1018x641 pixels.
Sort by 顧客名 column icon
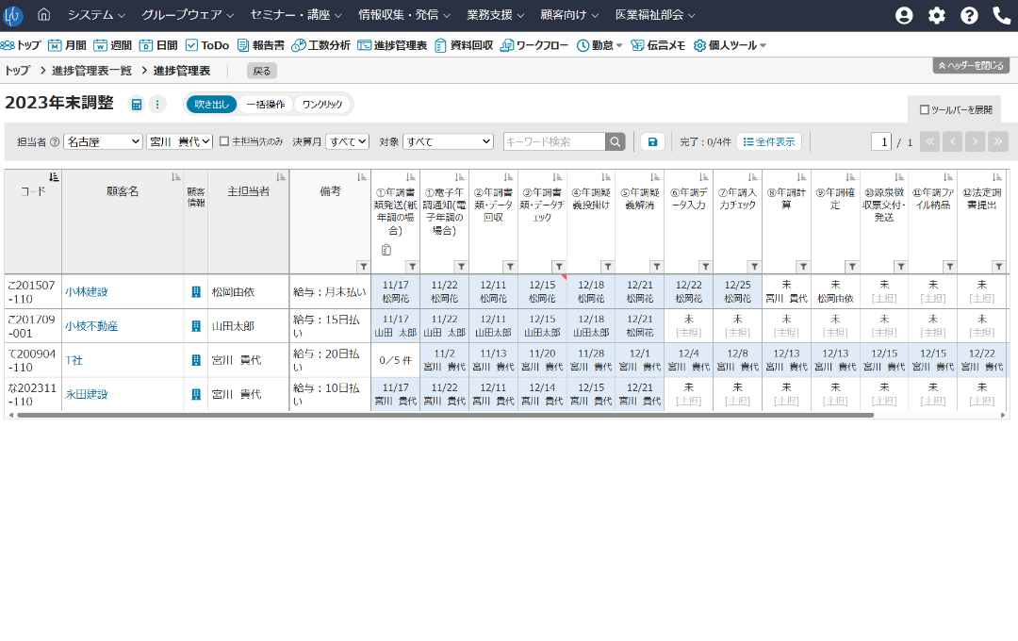(176, 176)
